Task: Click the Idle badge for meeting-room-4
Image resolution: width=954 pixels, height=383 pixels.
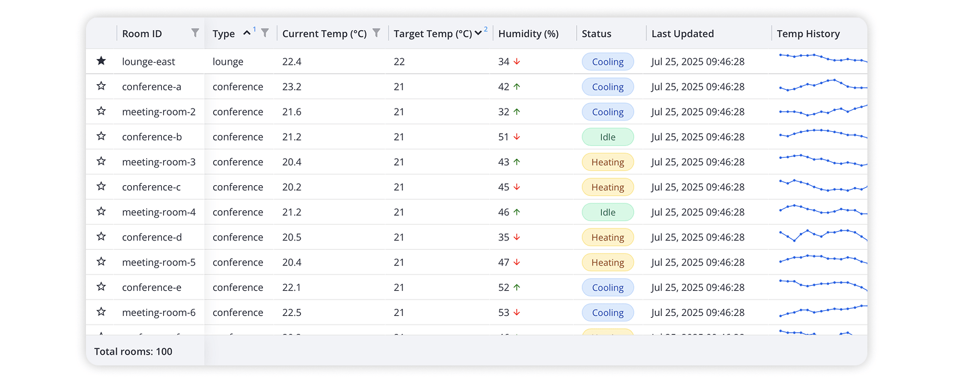Action: pyautogui.click(x=608, y=212)
